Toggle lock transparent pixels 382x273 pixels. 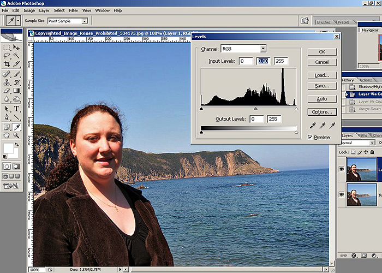[353, 152]
